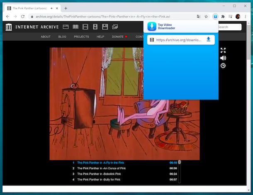Close The Pink Panther browser tab
253x195 pixels.
[x=57, y=8]
